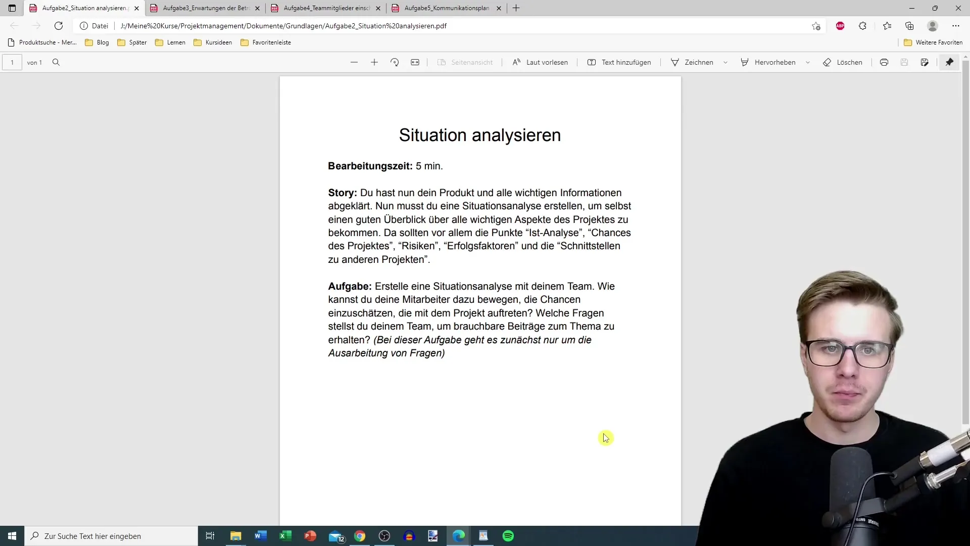Click the Seitenansicht button
The height and width of the screenshot is (546, 970).
[x=465, y=62]
